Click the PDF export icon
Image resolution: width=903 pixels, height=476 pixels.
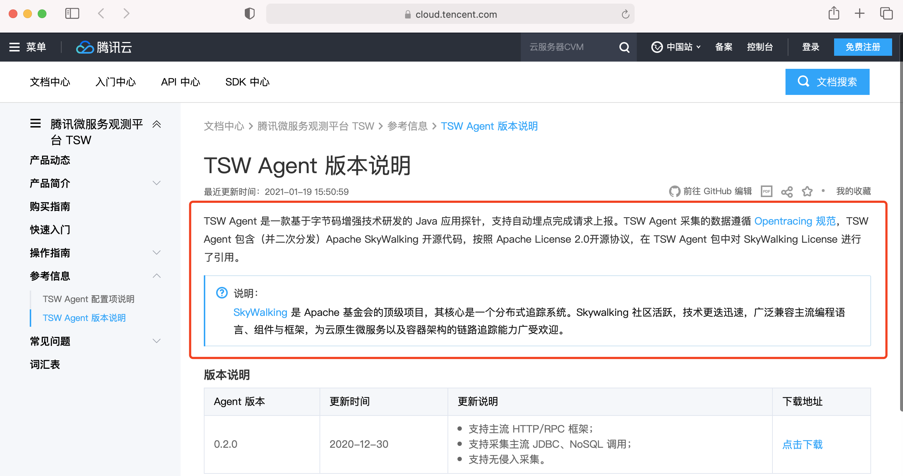(766, 191)
